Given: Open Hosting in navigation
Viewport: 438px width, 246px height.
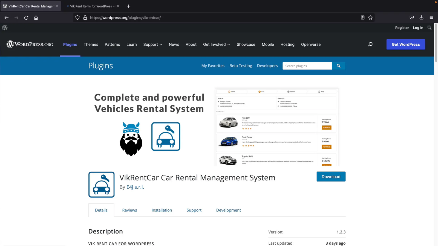Looking at the screenshot, I should pos(287,44).
